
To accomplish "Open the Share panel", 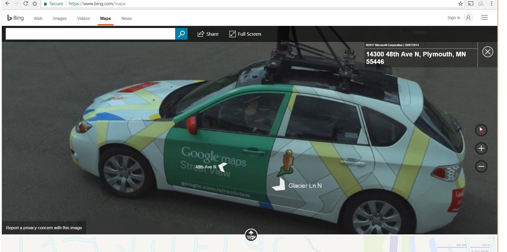I will click(x=208, y=34).
